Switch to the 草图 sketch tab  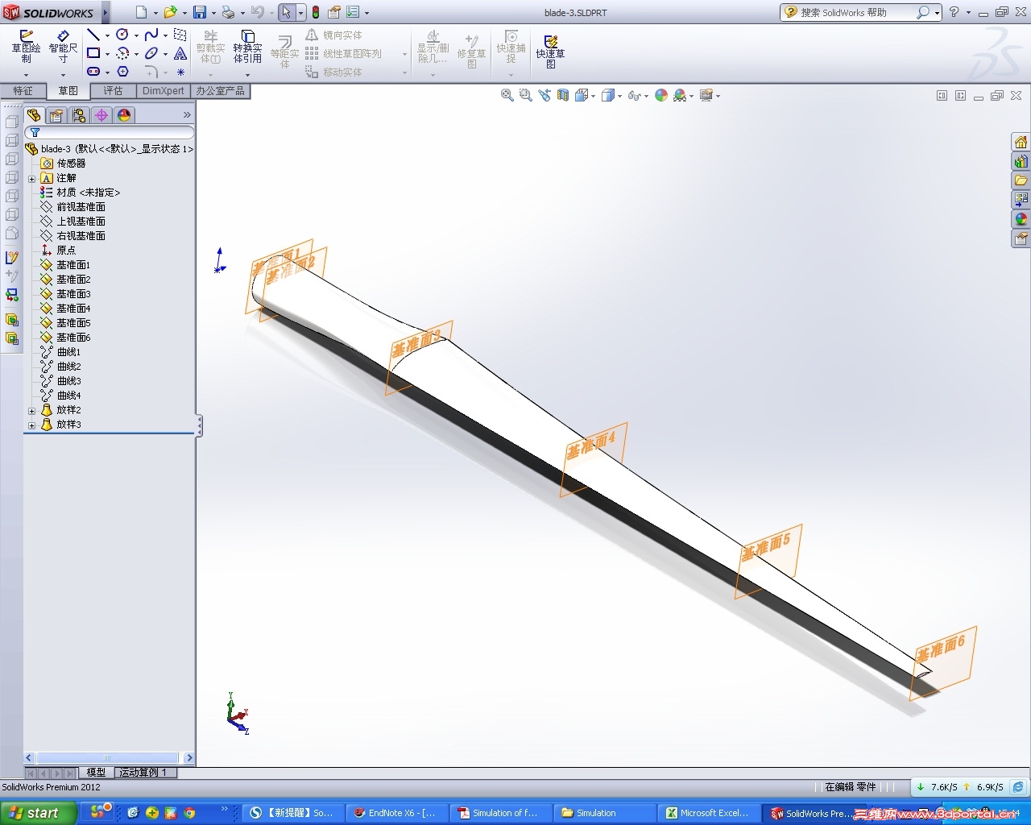coord(68,91)
